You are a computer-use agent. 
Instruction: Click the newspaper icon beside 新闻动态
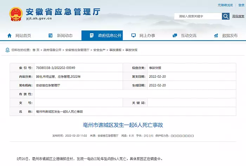[x=51, y=36]
